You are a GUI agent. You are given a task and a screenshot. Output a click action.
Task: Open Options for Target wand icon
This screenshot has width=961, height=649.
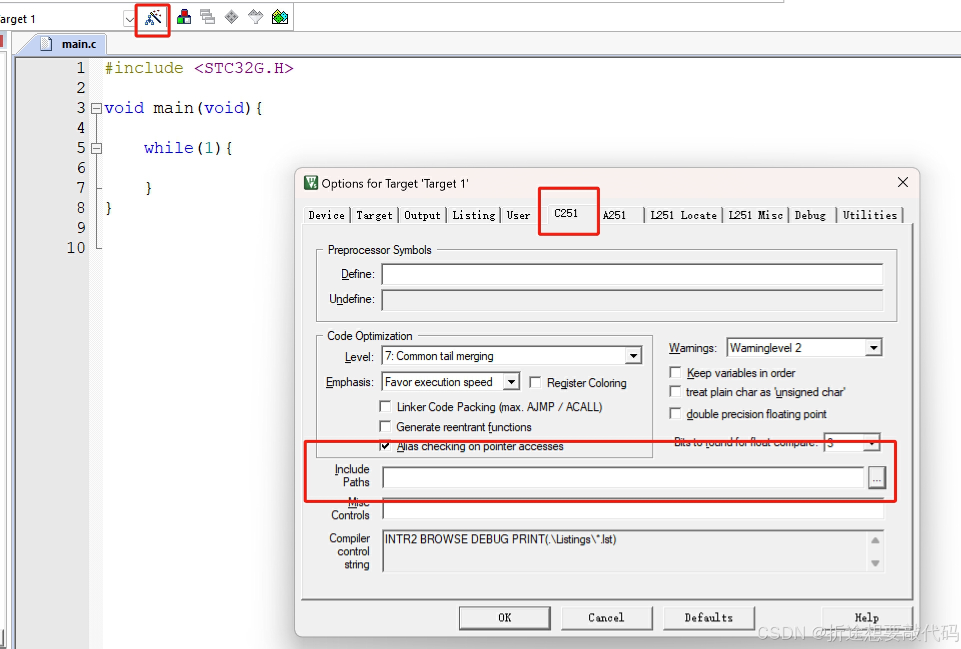(x=153, y=18)
